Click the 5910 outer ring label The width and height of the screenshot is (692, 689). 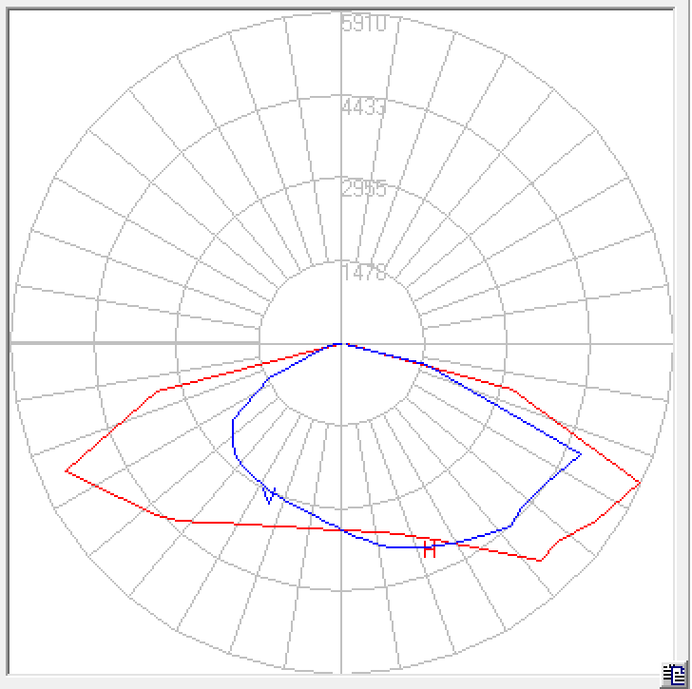click(x=364, y=24)
